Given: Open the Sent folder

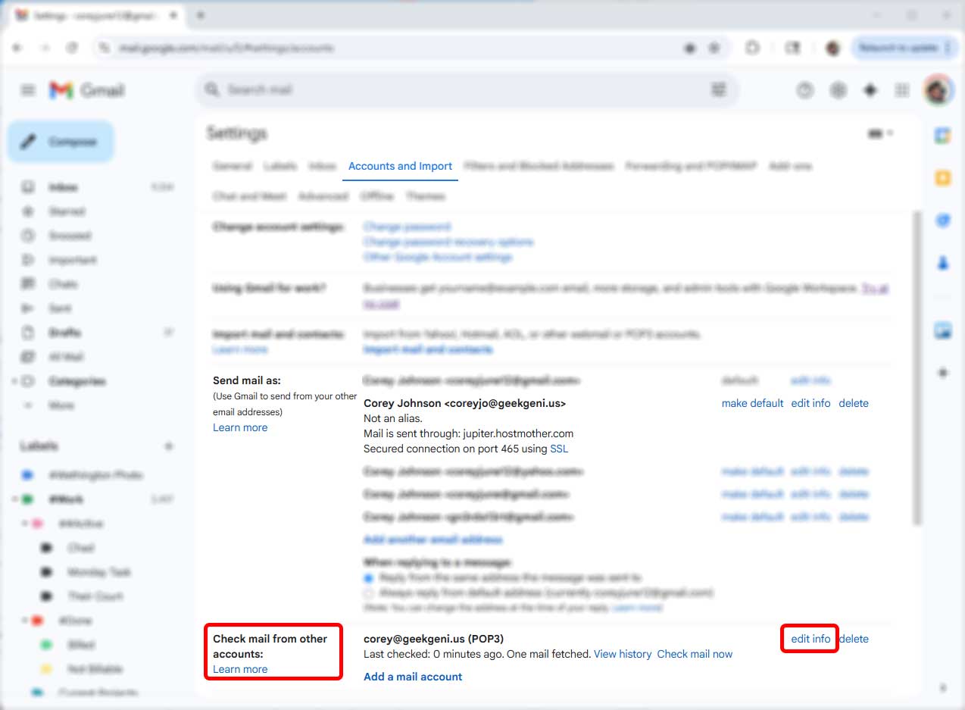Looking at the screenshot, I should 60,308.
